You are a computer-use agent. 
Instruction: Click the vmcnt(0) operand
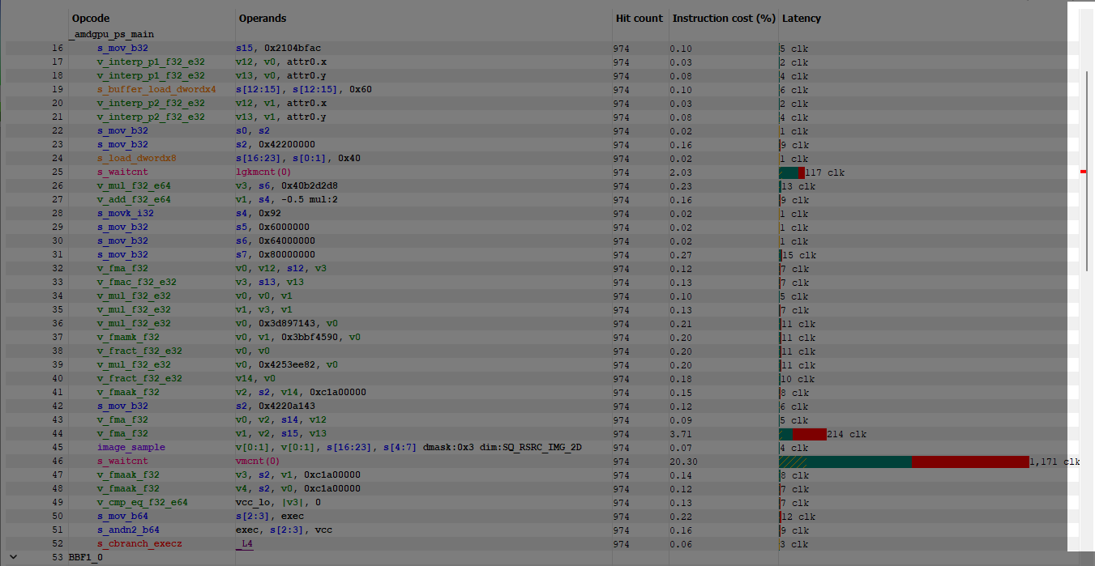258,462
